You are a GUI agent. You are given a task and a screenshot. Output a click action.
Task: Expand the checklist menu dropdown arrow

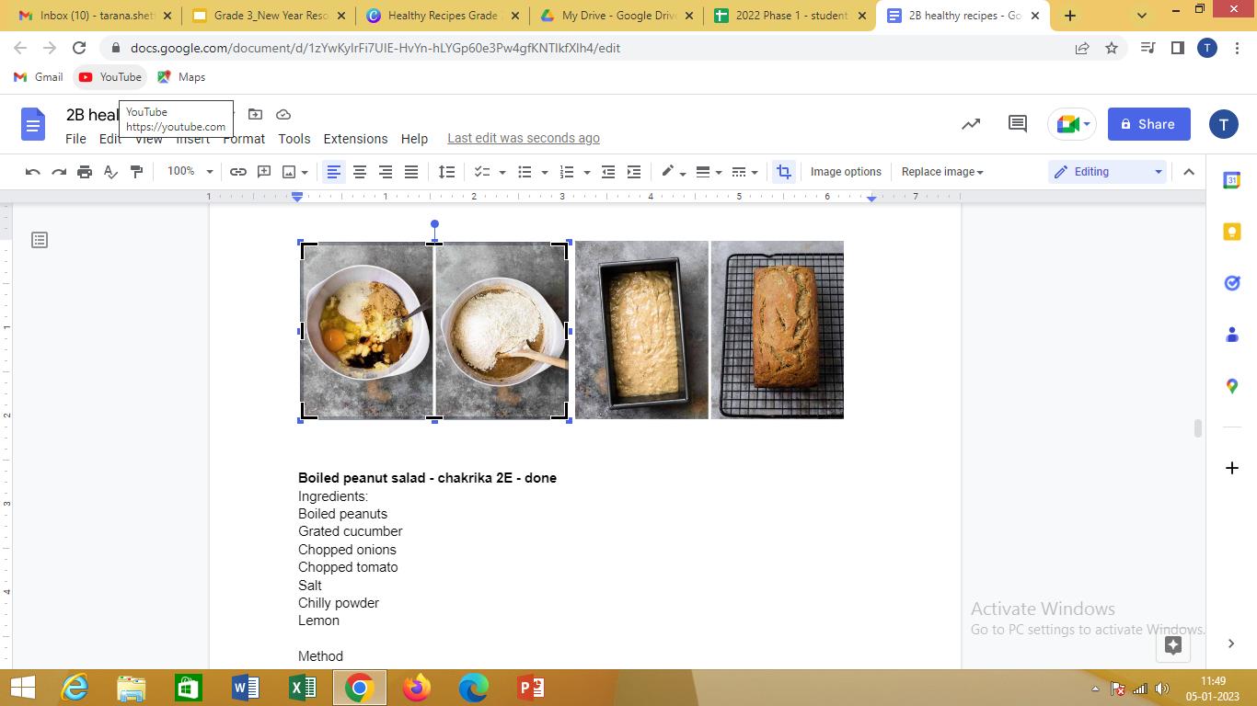tap(502, 172)
